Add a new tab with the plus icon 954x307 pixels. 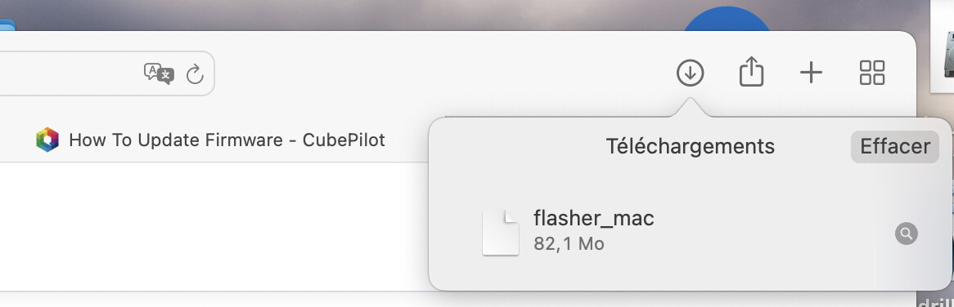pos(811,73)
